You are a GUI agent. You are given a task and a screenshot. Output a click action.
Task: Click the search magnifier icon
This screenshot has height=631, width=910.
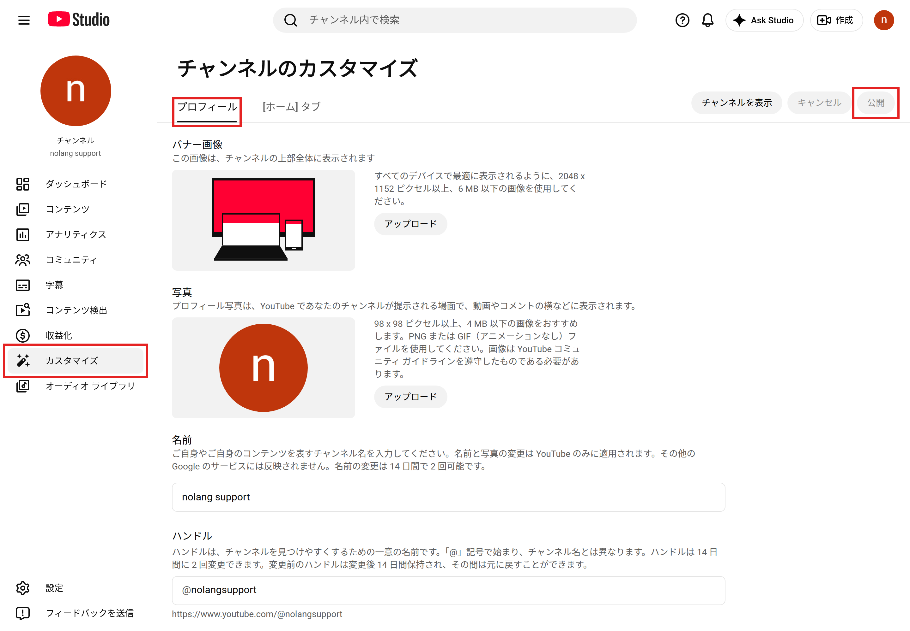[x=291, y=20]
